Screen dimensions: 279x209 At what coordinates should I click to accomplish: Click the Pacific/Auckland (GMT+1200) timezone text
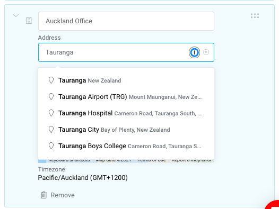coord(83,178)
